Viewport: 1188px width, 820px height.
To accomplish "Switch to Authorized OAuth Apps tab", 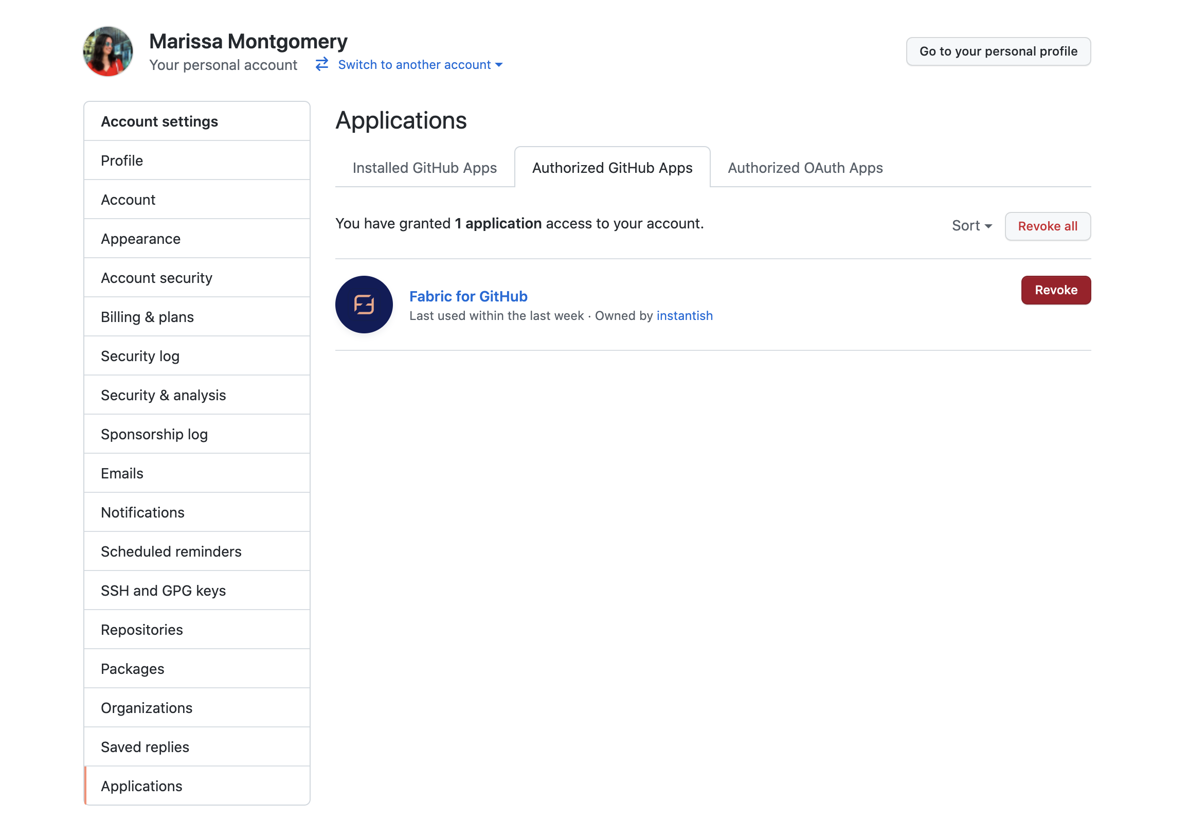I will tap(805, 168).
